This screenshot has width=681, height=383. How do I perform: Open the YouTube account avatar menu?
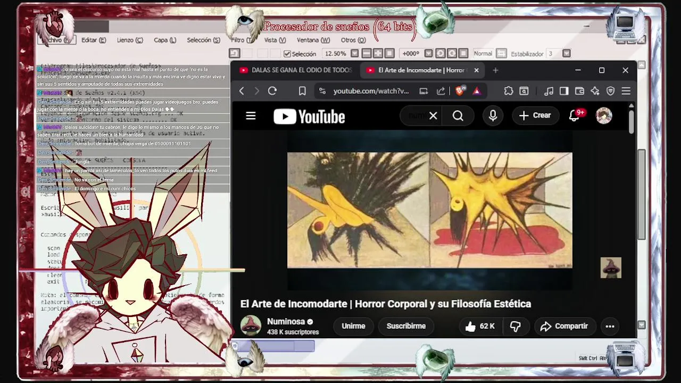click(604, 115)
